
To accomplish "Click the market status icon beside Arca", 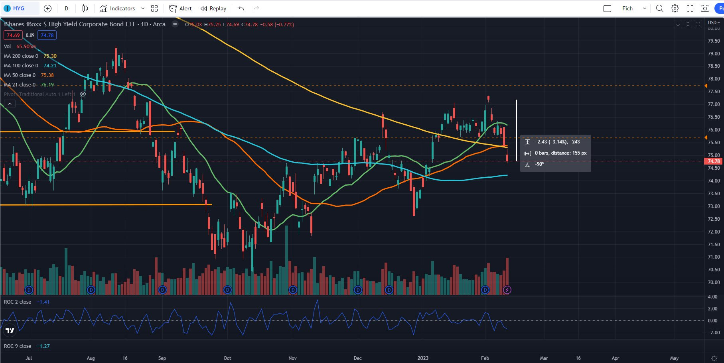I will click(x=175, y=24).
